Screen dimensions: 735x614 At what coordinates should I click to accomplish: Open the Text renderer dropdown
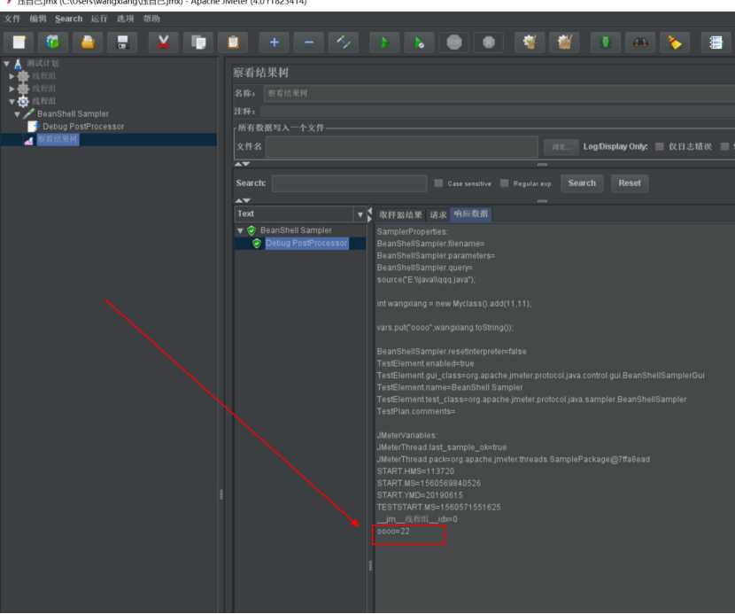(360, 214)
